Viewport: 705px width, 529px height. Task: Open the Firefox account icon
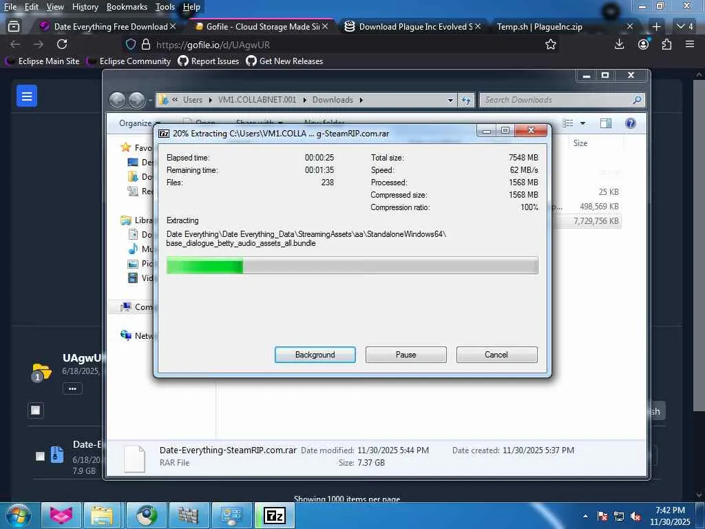tap(644, 44)
